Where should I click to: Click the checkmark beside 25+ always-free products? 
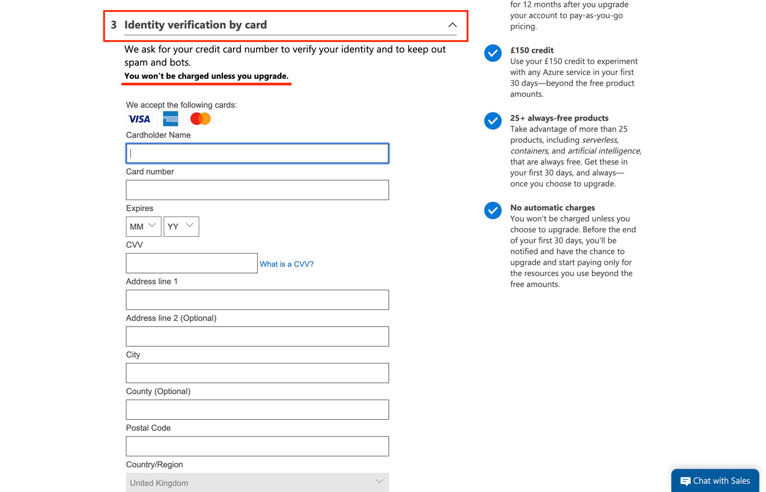(493, 121)
